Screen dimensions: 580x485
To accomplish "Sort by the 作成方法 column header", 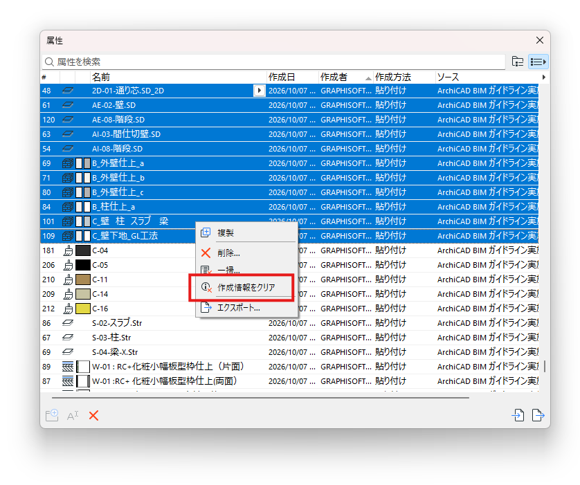I will click(x=404, y=77).
